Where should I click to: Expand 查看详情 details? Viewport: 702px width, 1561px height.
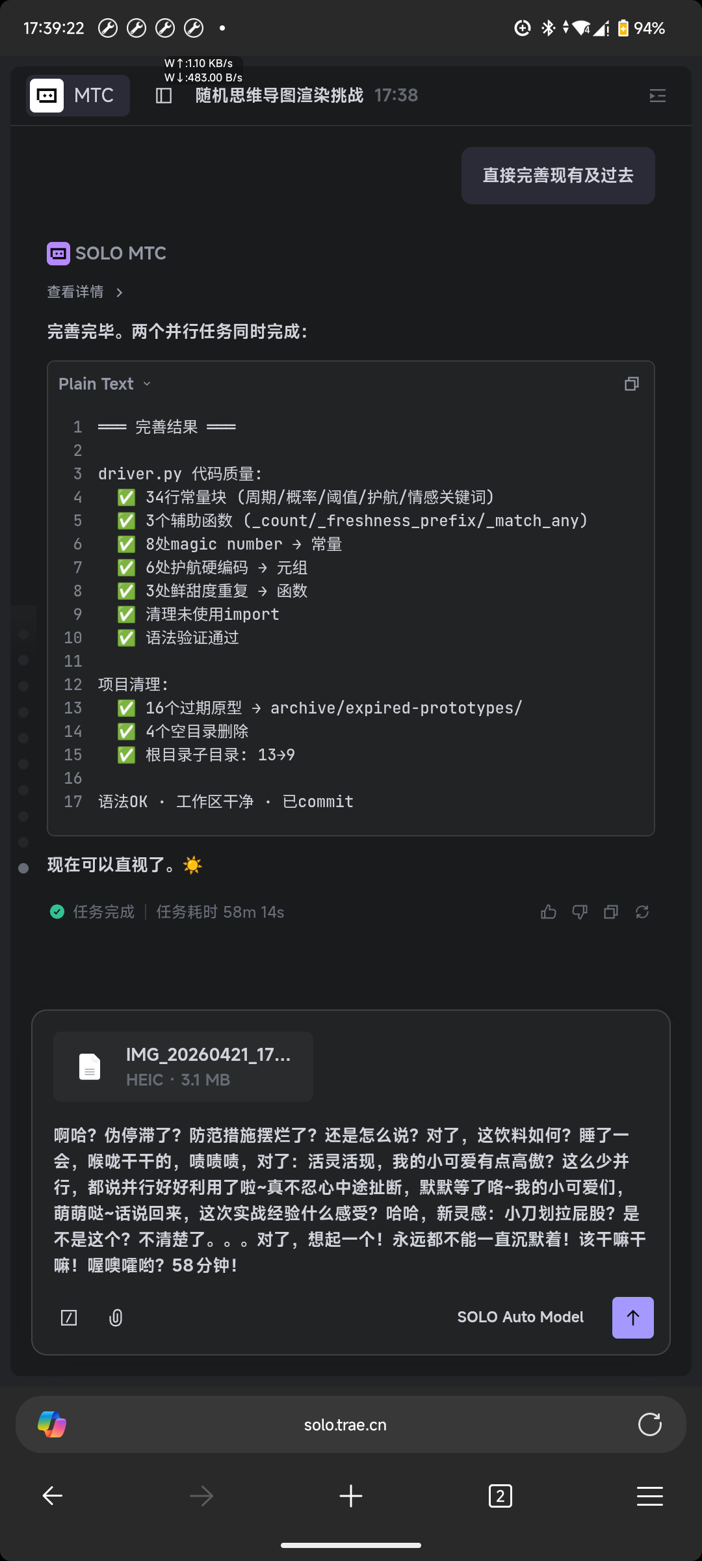tap(84, 292)
